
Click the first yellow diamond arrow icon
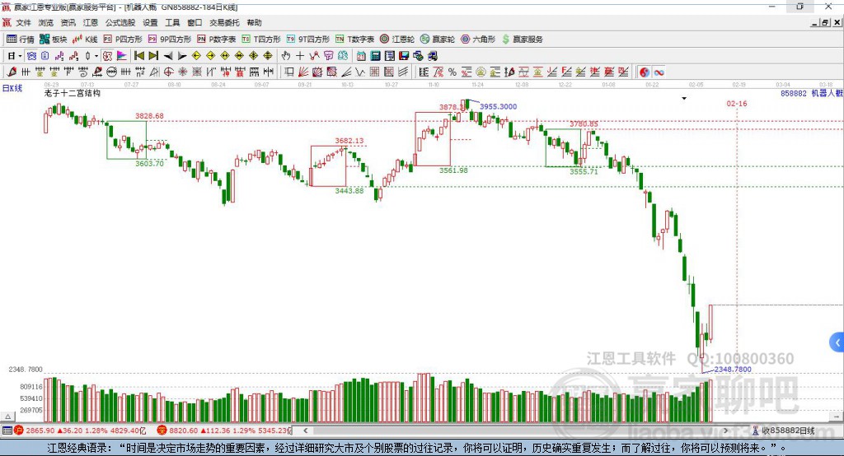pos(196,56)
